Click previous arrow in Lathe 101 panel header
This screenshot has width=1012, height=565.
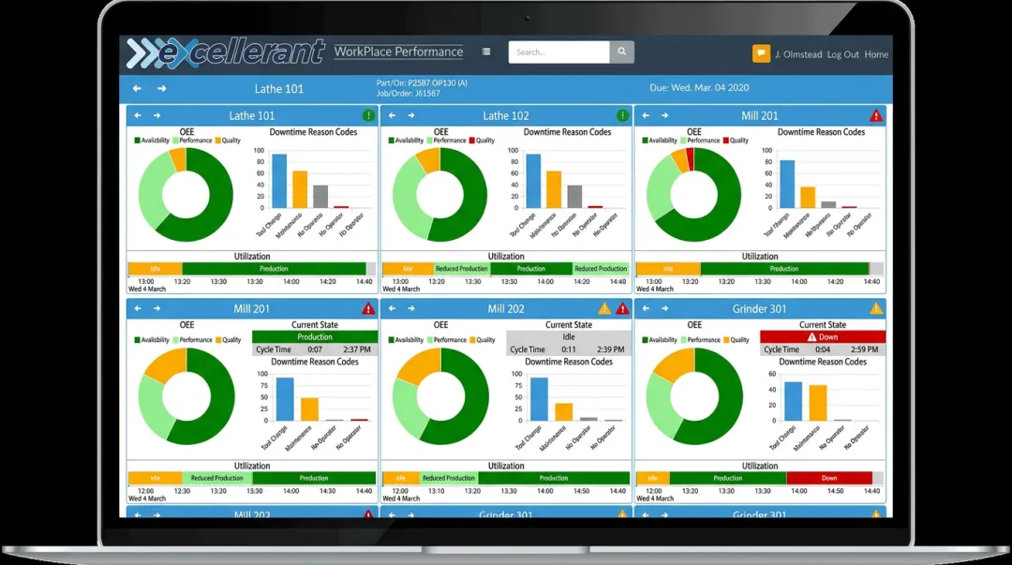(138, 115)
